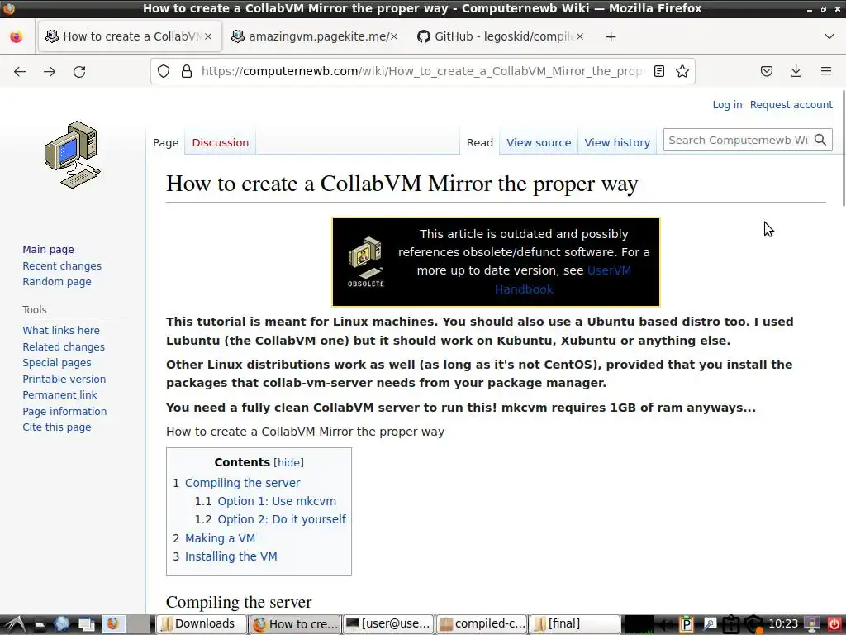Click the red power button icon
The height and width of the screenshot is (635, 846).
834,624
